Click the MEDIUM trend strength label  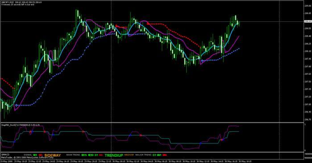click(129, 155)
